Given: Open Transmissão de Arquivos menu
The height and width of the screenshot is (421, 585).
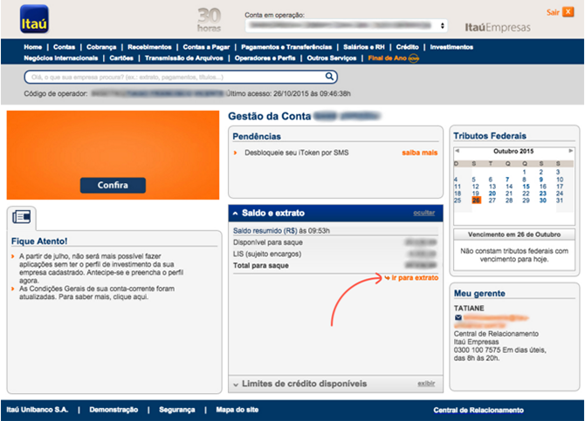Looking at the screenshot, I should coord(184,58).
